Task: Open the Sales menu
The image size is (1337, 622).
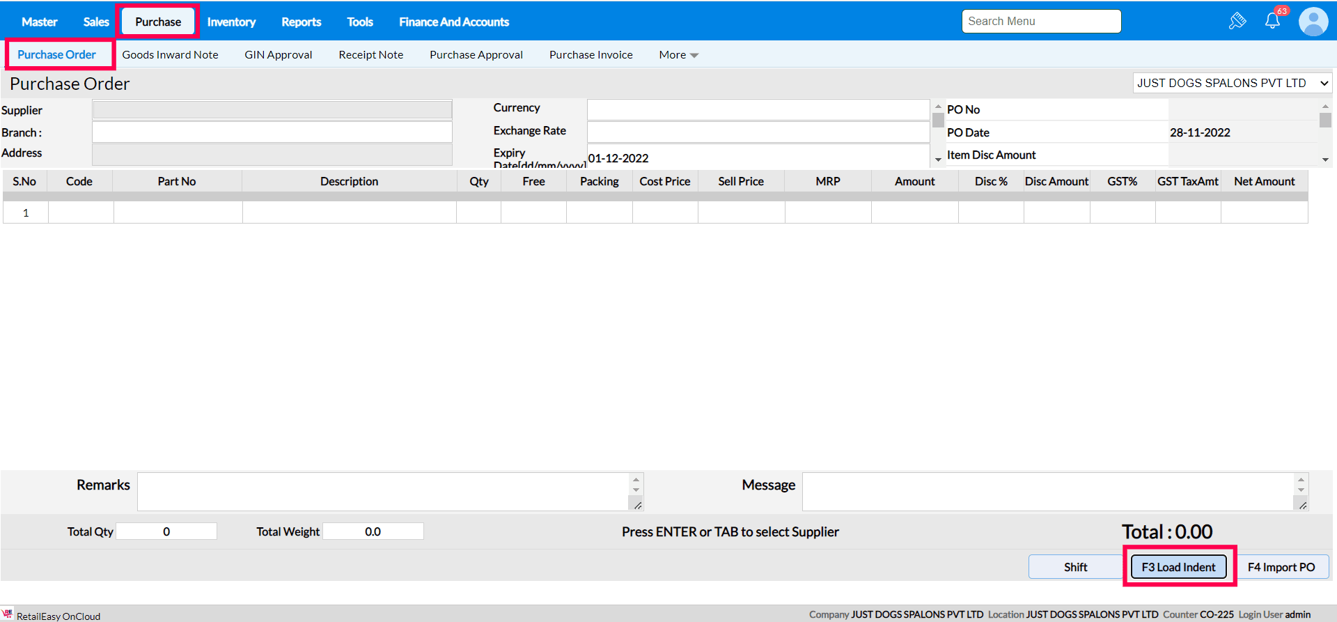Action: tap(96, 22)
